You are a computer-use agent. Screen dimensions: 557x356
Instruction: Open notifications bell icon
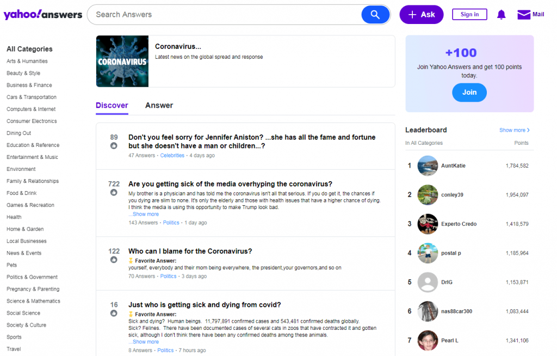tap(501, 15)
